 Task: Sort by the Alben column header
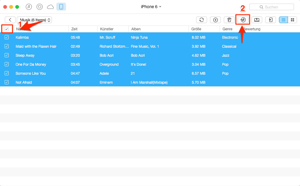158,29
